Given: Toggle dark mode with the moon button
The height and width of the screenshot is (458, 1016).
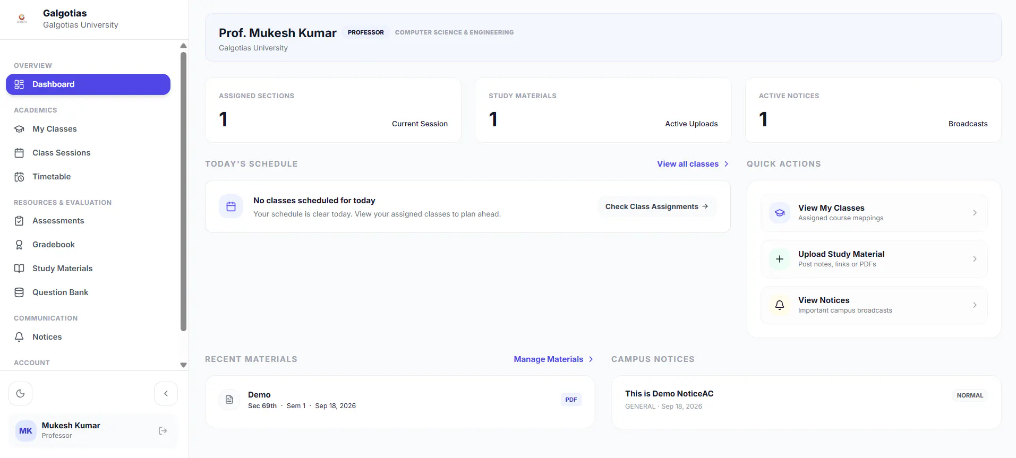Looking at the screenshot, I should tap(21, 394).
